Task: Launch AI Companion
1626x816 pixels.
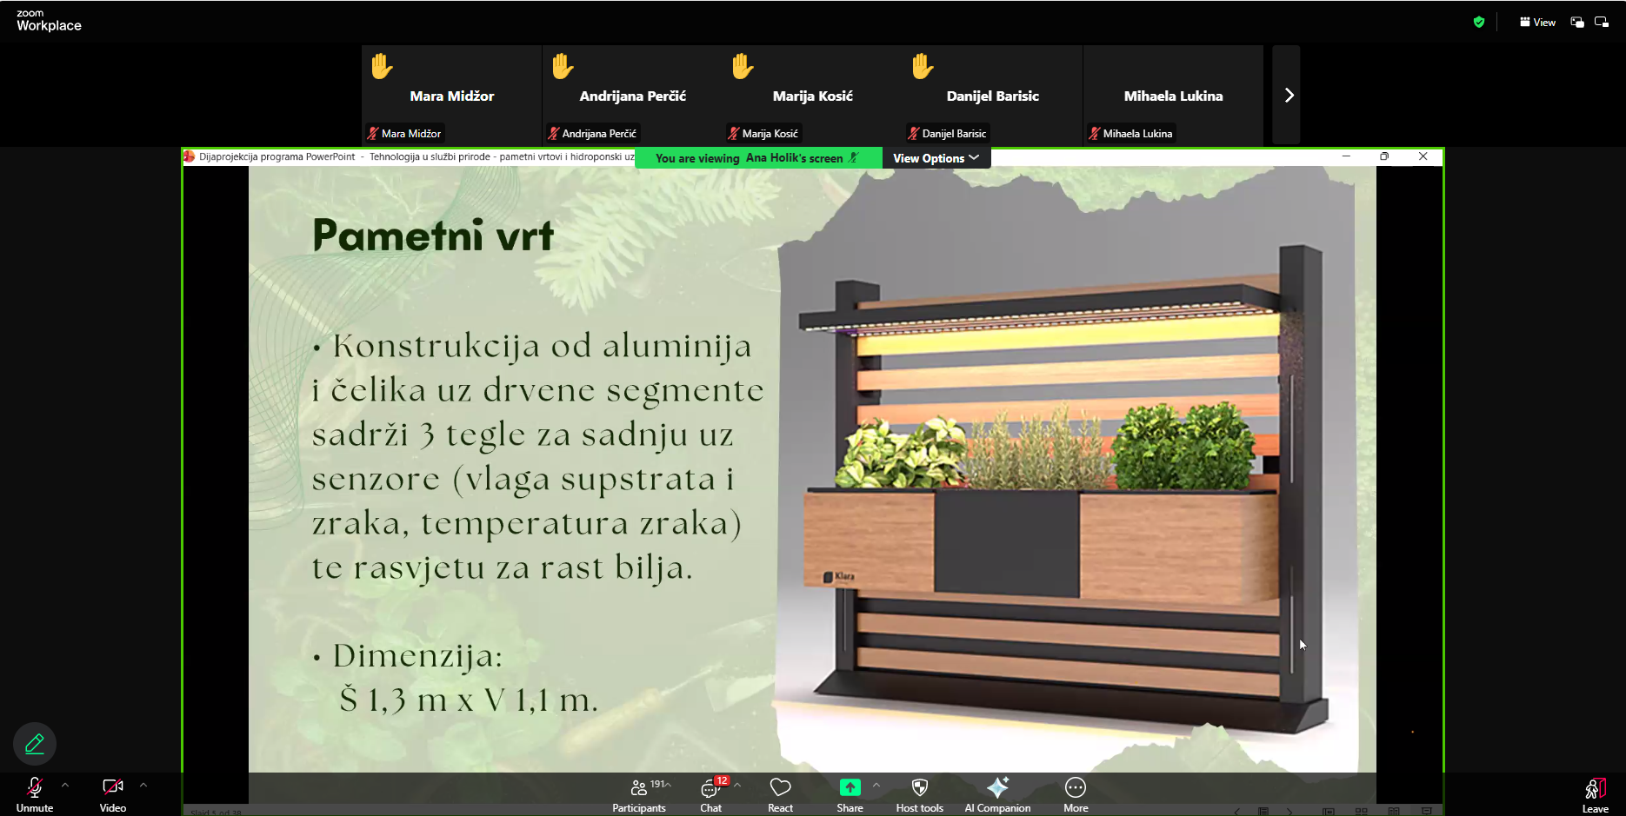Action: (x=997, y=793)
